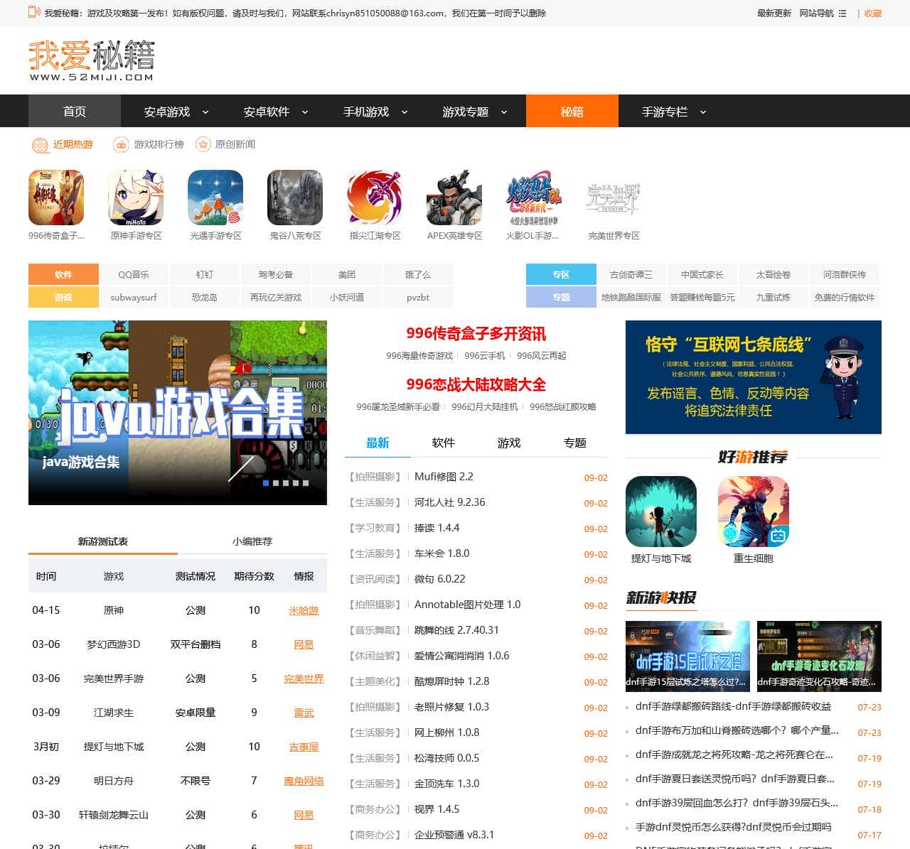
Task: Switch to the 小编推荐 tab
Action: [x=252, y=541]
